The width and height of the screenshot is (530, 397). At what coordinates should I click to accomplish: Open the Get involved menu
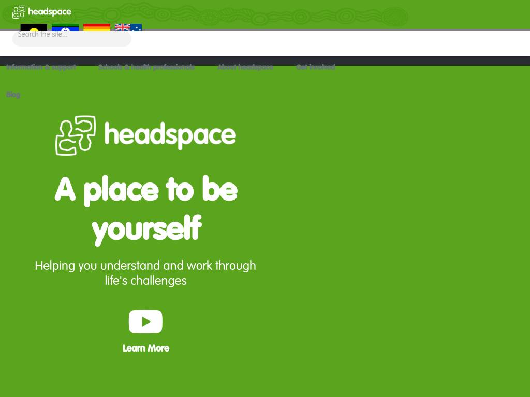pyautogui.click(x=316, y=67)
